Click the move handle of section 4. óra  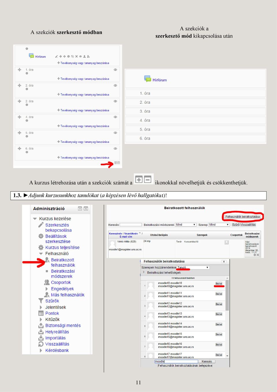pos(19,117)
